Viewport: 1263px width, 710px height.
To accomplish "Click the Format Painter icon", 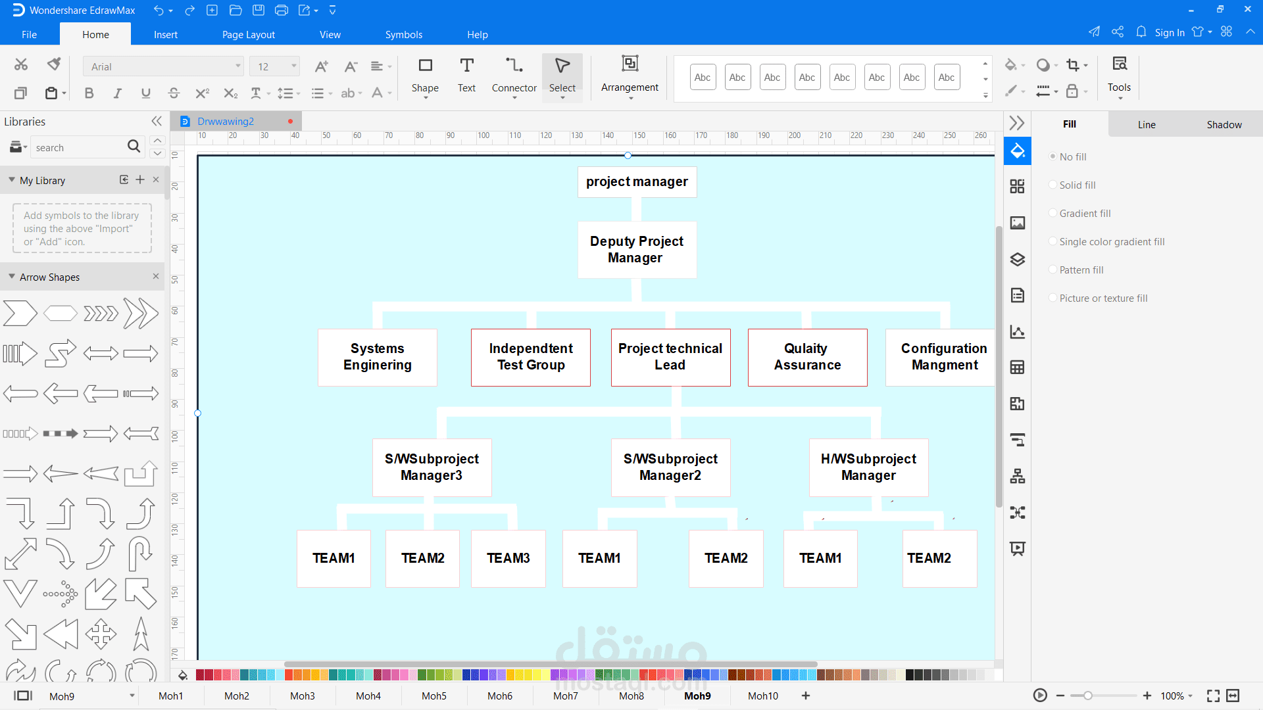I will [x=54, y=64].
